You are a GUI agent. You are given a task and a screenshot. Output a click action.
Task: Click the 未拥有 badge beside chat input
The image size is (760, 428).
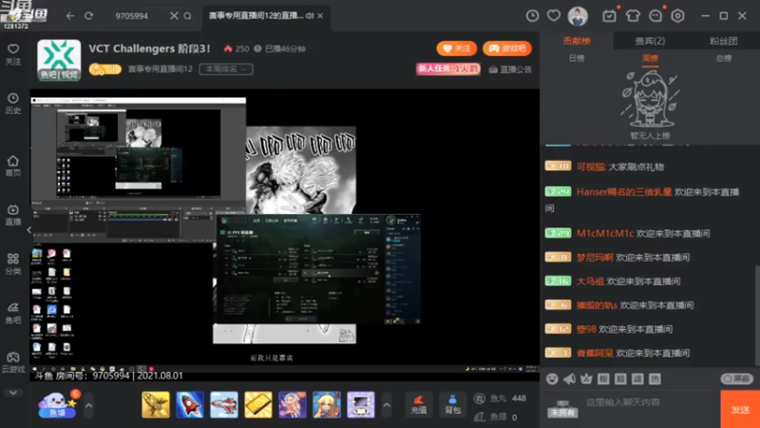click(x=562, y=410)
